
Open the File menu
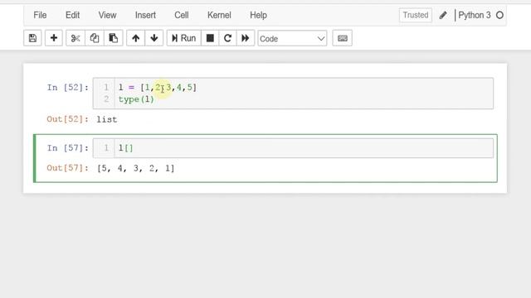pyautogui.click(x=40, y=15)
